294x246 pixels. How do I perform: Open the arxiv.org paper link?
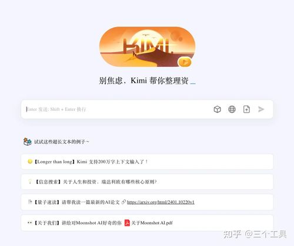(161, 202)
